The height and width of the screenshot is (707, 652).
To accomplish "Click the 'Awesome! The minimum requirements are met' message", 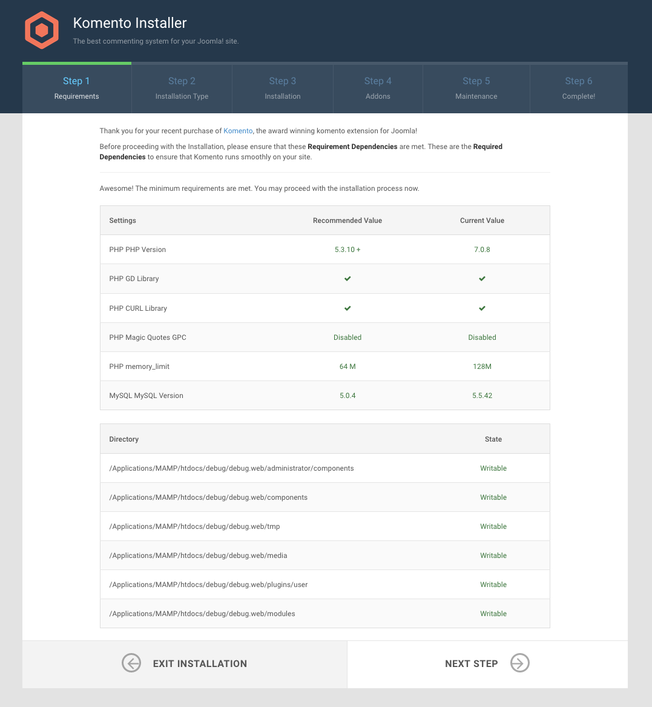I will (x=259, y=188).
